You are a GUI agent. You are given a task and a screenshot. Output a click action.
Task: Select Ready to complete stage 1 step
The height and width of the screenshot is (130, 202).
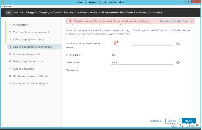tap(29, 83)
